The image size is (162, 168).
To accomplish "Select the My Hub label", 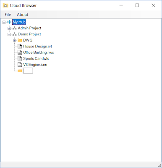I will [19, 22].
